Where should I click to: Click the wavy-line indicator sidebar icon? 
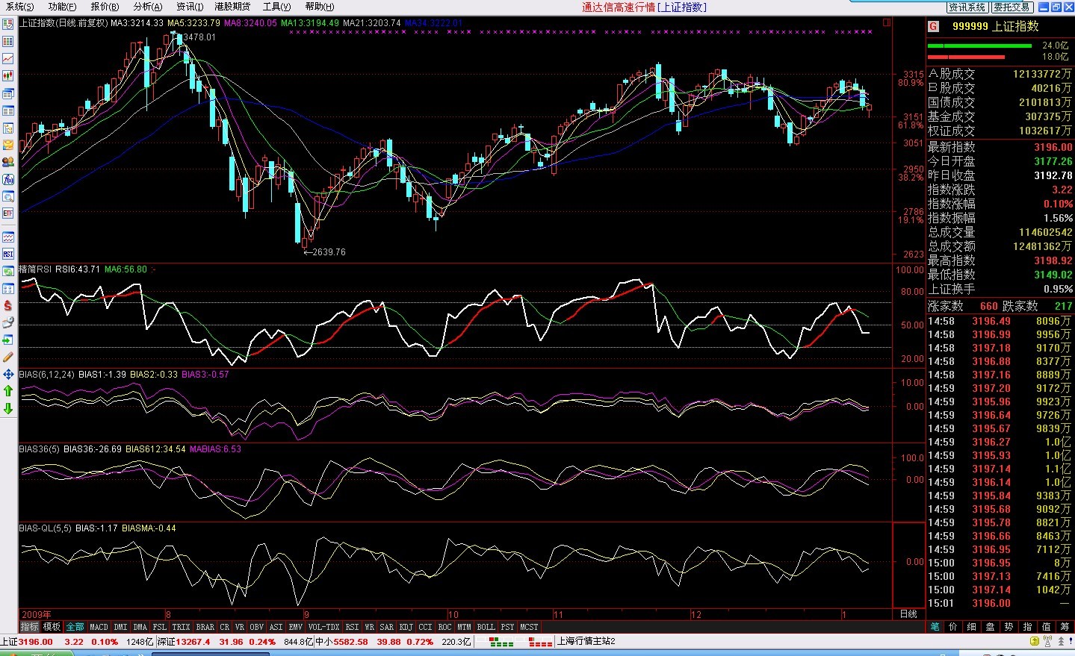coord(8,237)
